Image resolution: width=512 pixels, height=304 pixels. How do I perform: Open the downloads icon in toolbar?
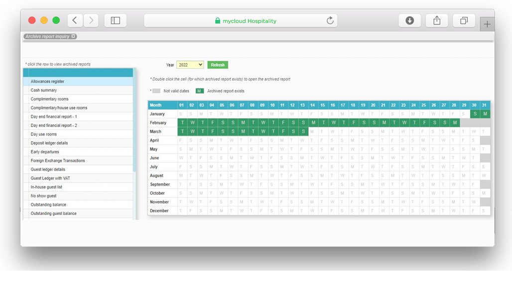click(x=410, y=20)
